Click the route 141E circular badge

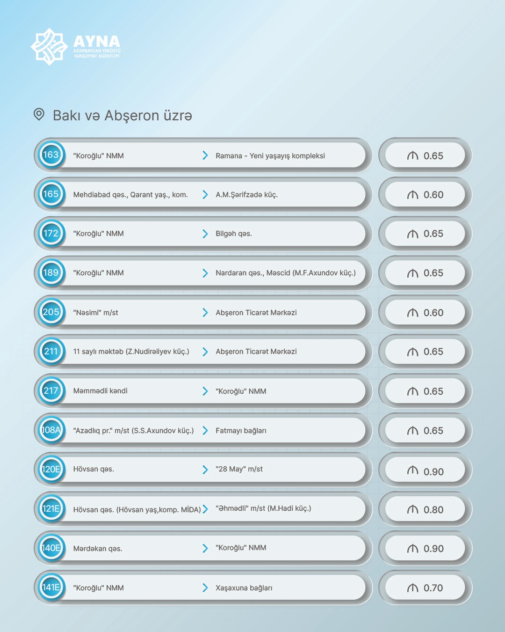pos(51,588)
